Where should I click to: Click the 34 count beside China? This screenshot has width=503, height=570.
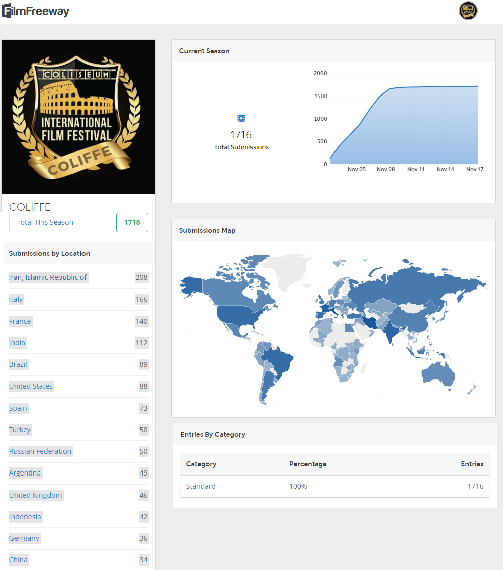143,560
